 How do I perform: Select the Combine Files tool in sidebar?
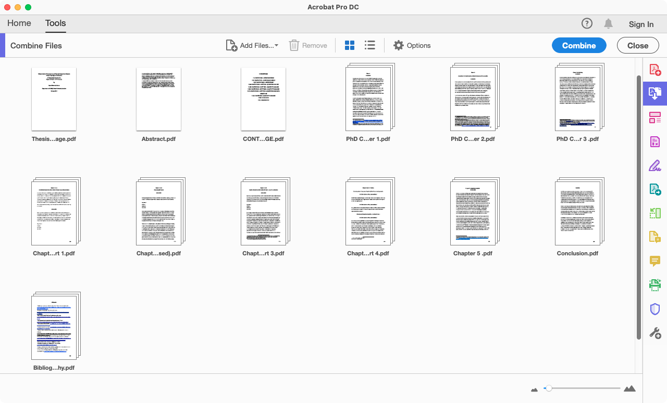(655, 94)
